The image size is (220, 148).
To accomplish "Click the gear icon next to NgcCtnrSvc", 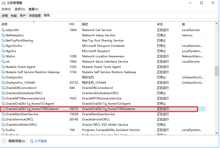I will (3, 46).
